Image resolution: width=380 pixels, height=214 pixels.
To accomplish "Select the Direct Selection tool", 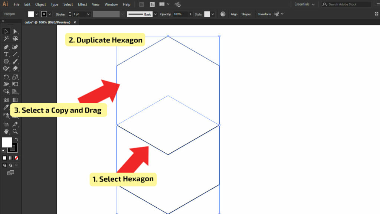I will [15, 31].
